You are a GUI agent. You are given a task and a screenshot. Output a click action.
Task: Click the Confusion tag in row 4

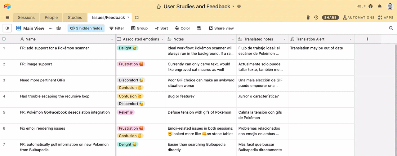(130, 96)
